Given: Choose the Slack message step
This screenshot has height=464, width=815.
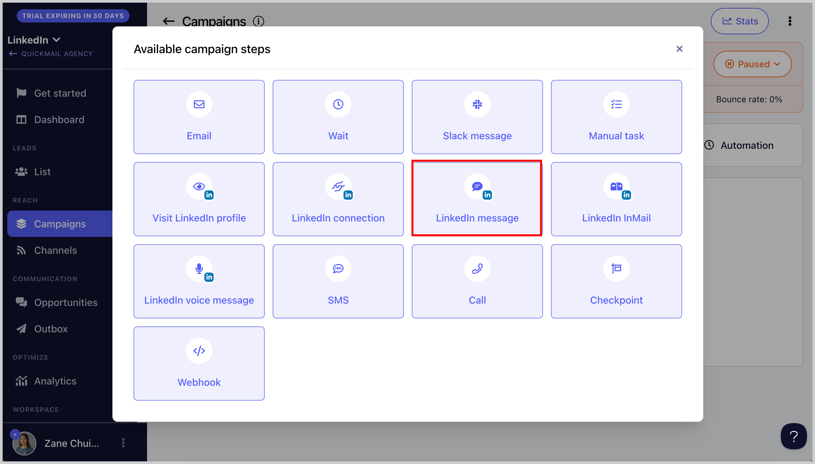Looking at the screenshot, I should pos(477,117).
